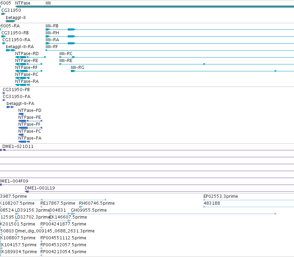Screen dimensions: 294x257
Task: Click the NTPase-PA protein label
Action: [30, 139]
